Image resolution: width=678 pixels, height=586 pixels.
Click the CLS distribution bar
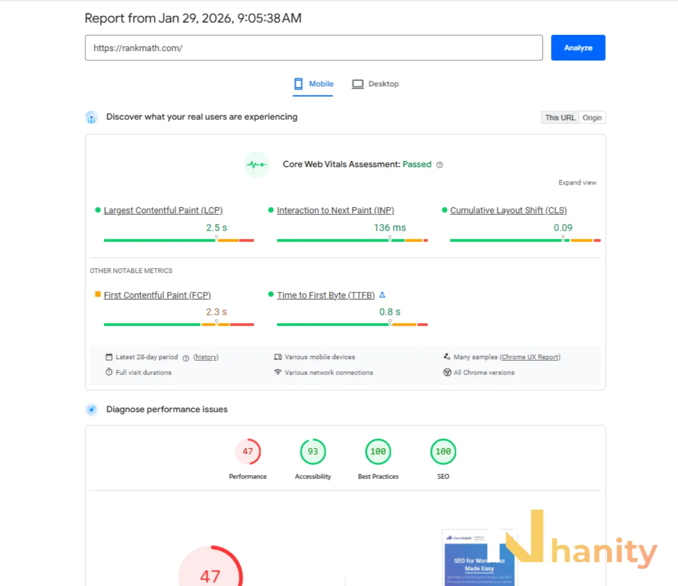click(525, 240)
